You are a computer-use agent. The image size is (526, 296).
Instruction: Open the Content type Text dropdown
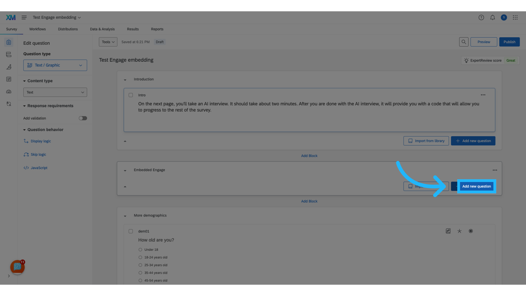[x=55, y=92]
